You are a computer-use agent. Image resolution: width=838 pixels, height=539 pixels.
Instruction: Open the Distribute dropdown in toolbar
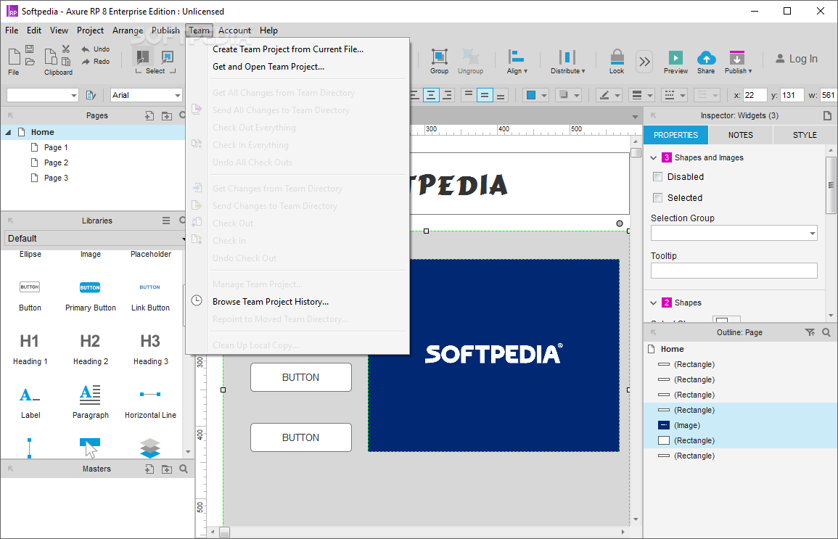[567, 62]
